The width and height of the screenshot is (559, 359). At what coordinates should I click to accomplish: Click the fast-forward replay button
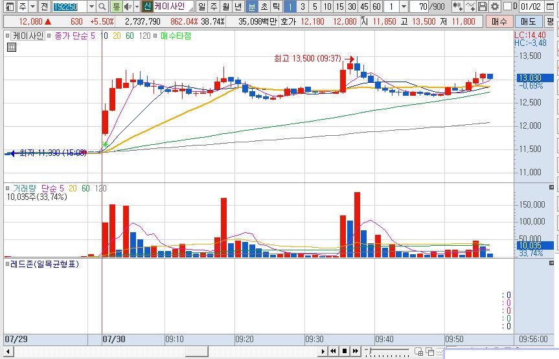click(355, 351)
